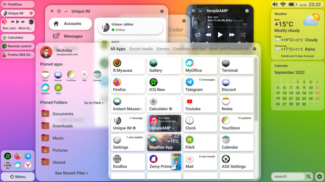
Task: Open the Clock app tile
Action: (x=201, y=123)
